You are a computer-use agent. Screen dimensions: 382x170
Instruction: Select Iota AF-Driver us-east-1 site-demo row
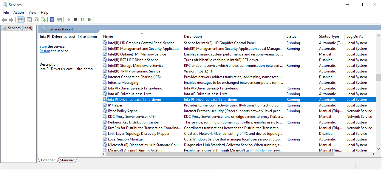click(239, 88)
